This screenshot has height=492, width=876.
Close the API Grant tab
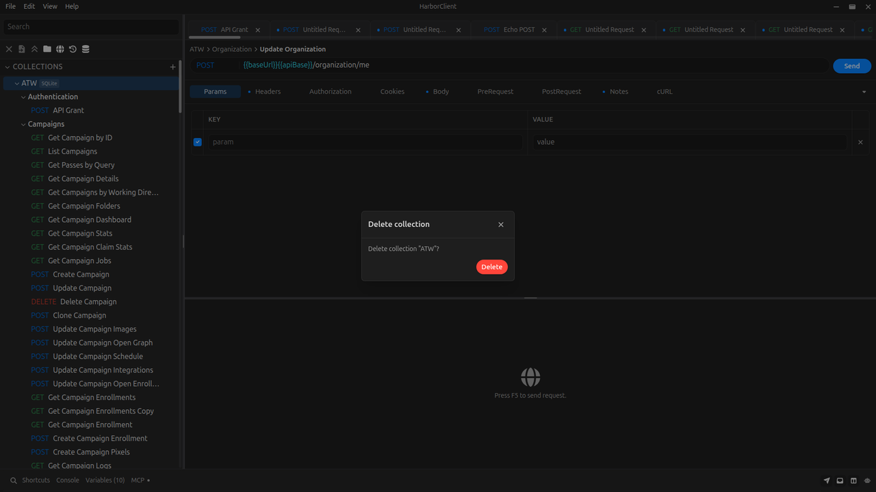point(258,30)
